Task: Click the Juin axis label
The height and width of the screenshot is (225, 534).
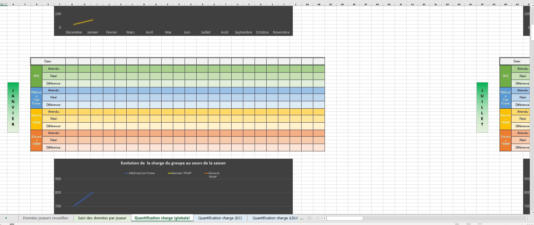Action: 187,32
